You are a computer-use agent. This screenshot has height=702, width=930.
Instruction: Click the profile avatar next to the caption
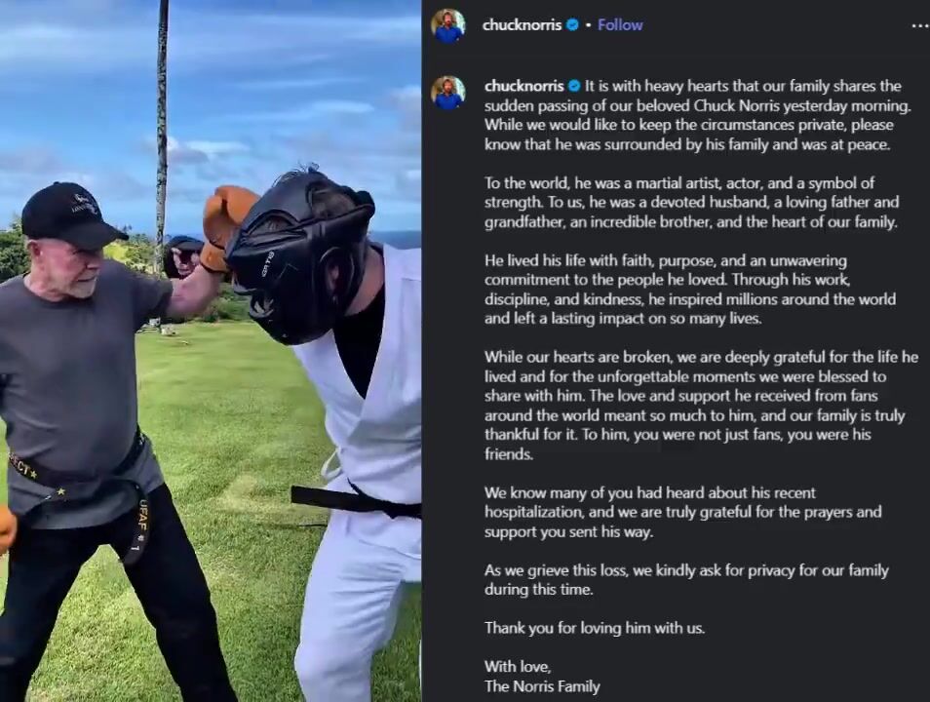(448, 92)
